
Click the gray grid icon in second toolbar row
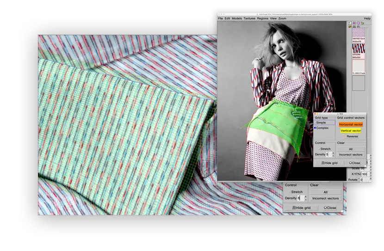pos(354,27)
